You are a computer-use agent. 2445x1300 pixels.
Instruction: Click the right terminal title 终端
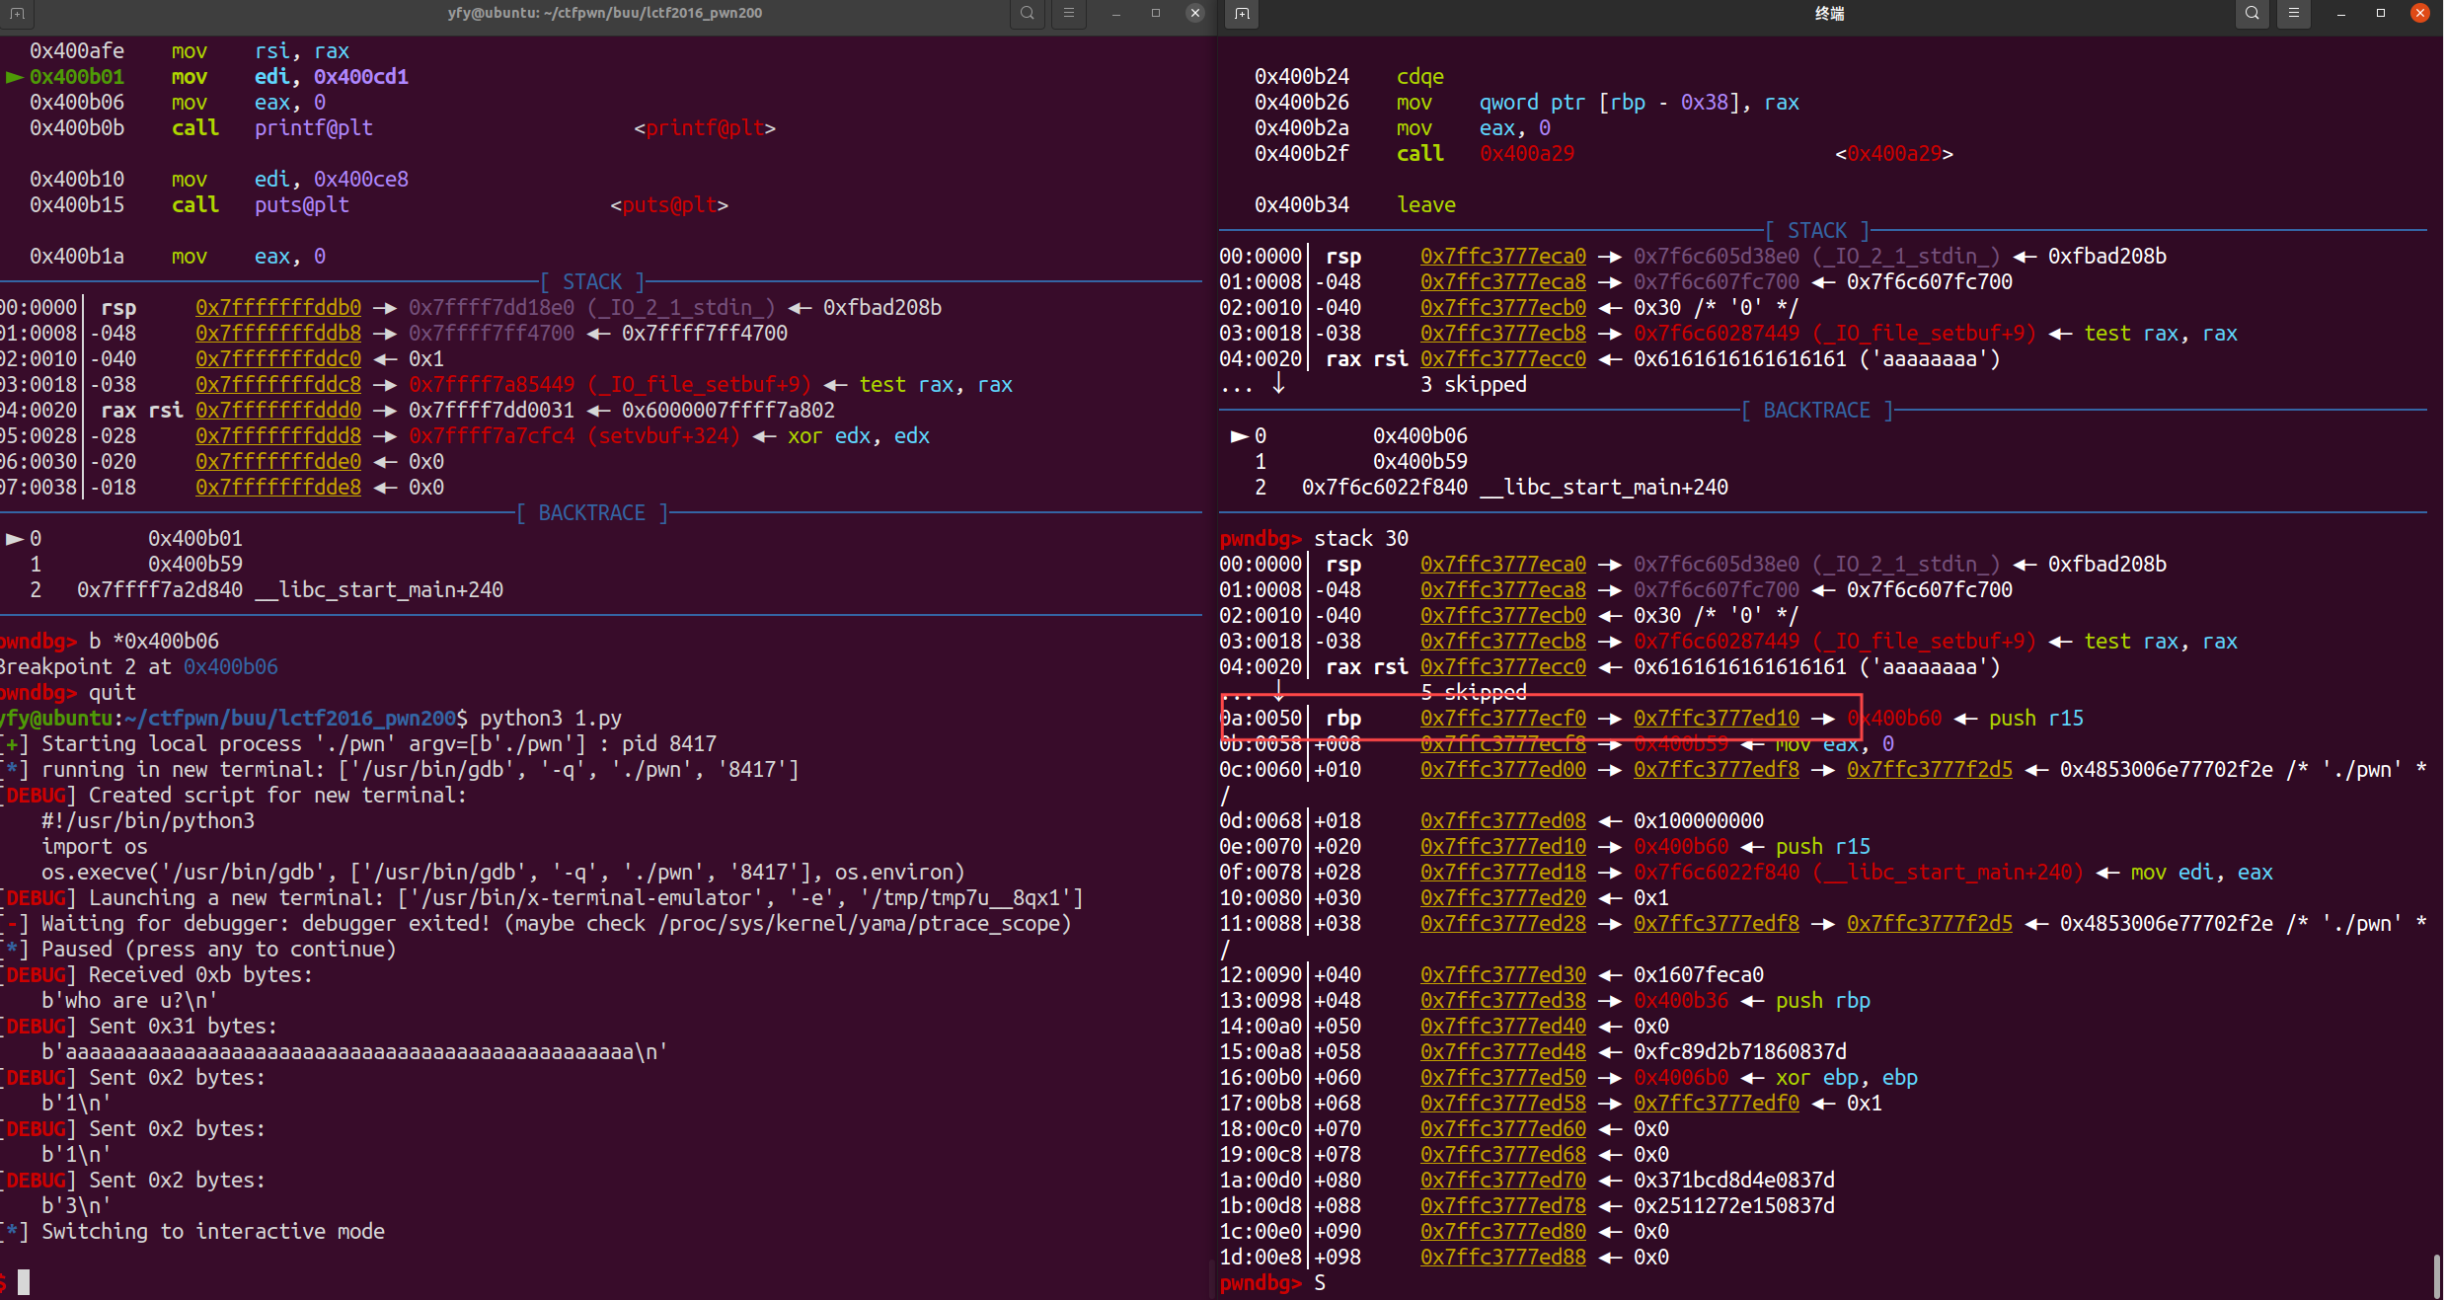coord(1829,14)
